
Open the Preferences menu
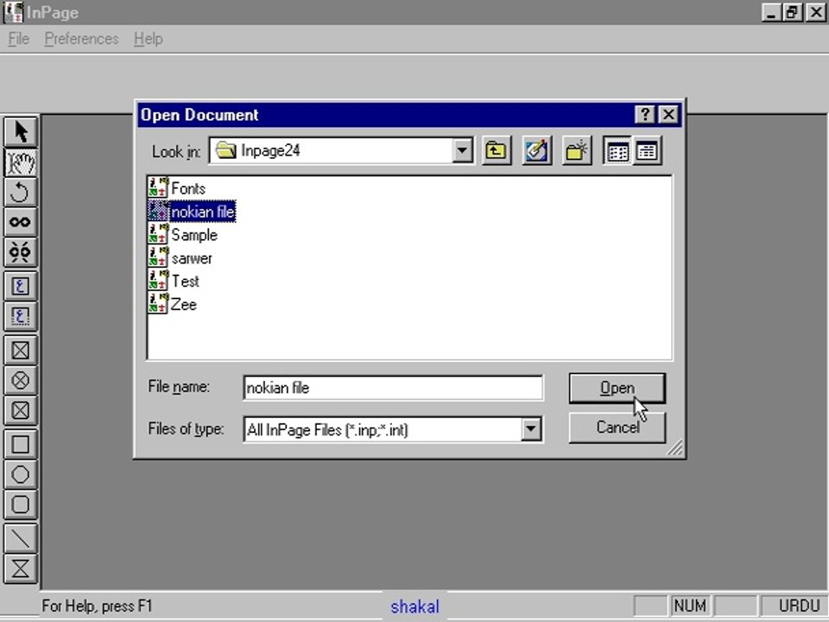81,39
